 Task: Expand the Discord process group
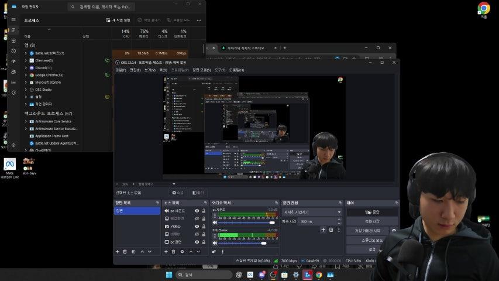click(x=26, y=67)
